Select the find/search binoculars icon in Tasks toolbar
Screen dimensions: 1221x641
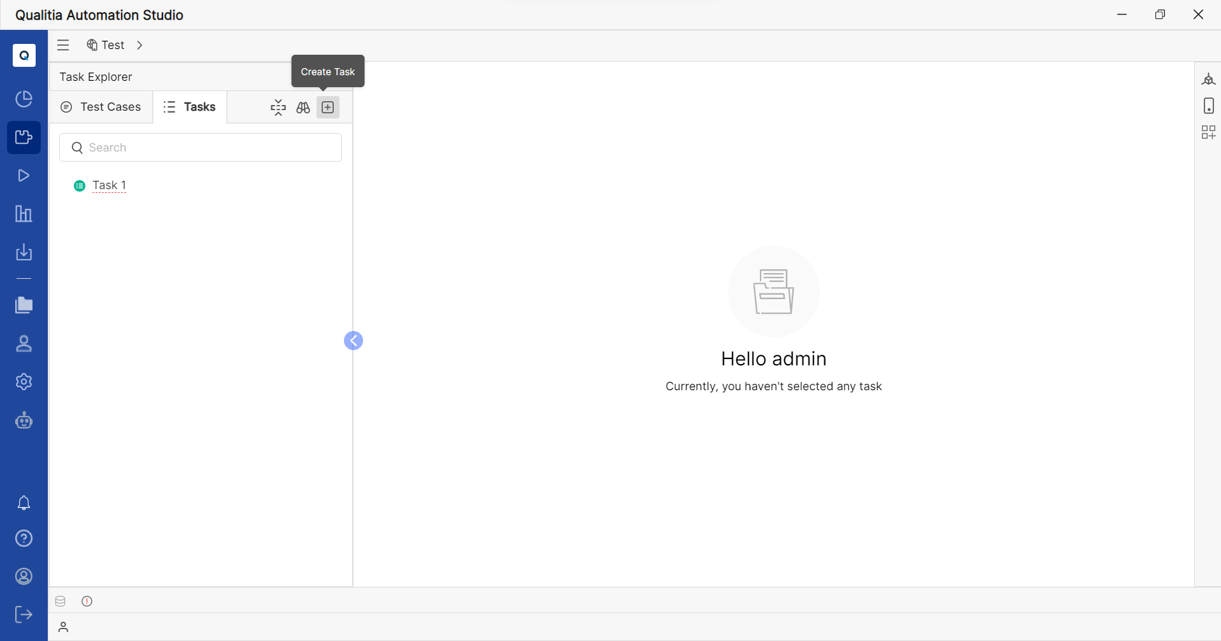[303, 107]
